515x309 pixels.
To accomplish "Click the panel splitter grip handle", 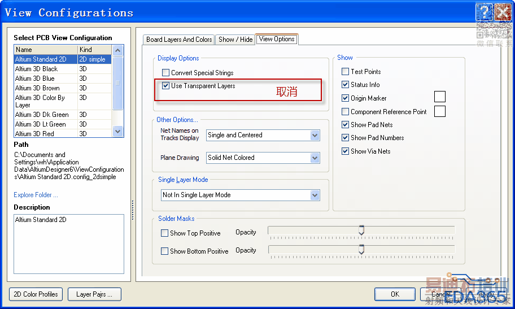I will pyautogui.click(x=133, y=210).
